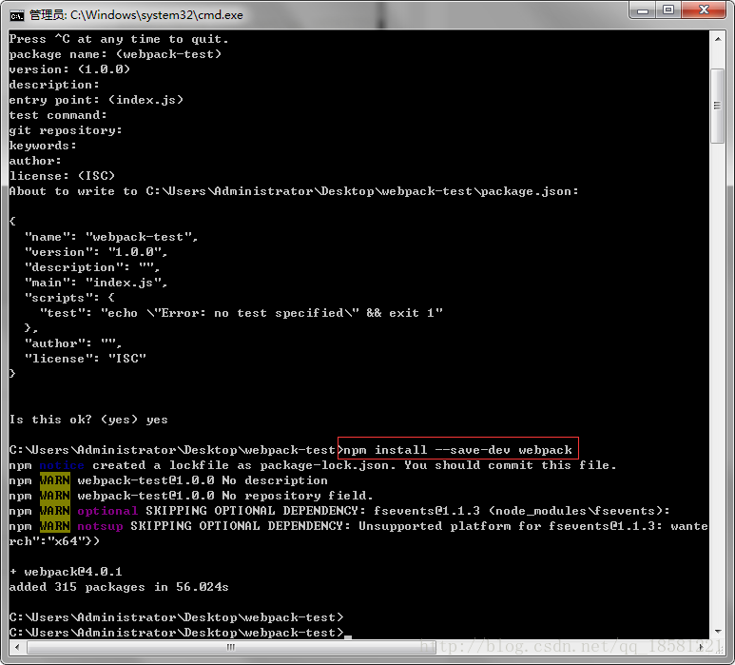Click the WARN label before 'No description'
735x665 pixels.
(55, 480)
